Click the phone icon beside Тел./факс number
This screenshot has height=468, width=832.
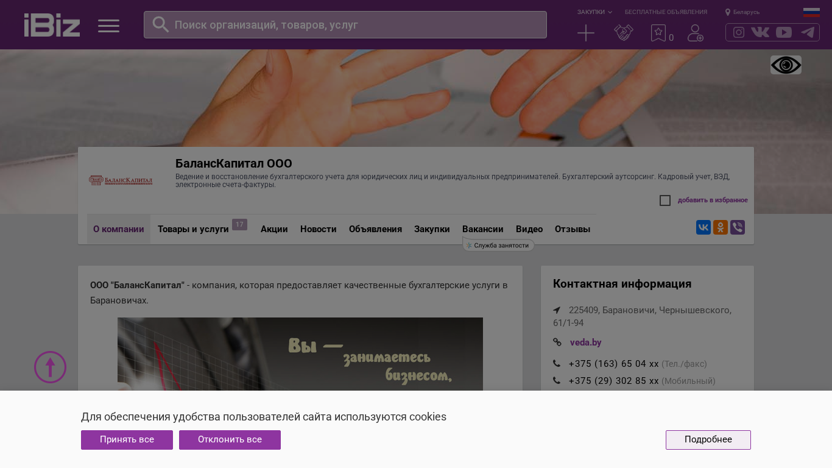click(557, 364)
